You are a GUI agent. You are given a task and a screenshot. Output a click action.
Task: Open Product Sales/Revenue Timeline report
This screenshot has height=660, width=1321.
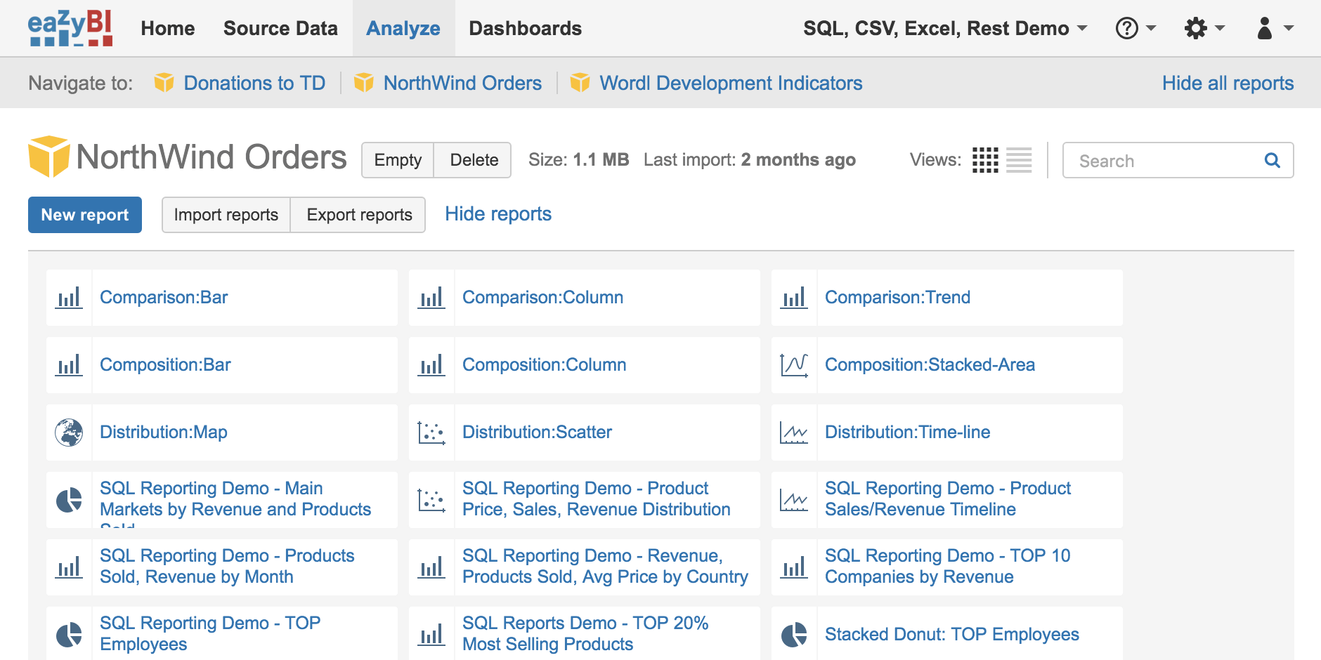pyautogui.click(x=948, y=499)
